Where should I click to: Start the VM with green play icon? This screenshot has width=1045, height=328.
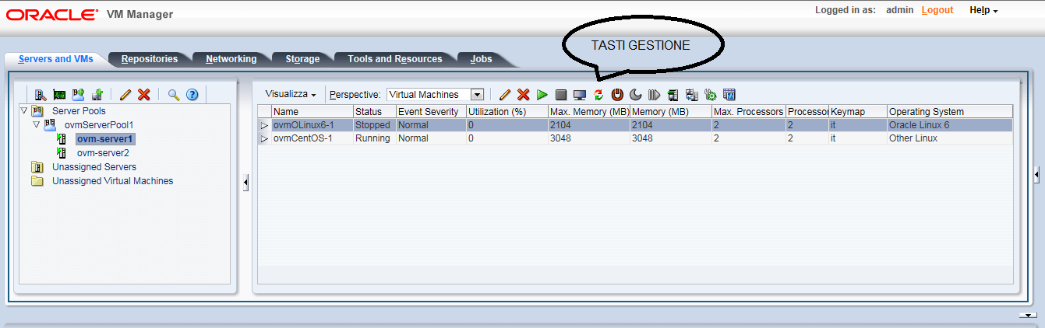click(x=542, y=95)
